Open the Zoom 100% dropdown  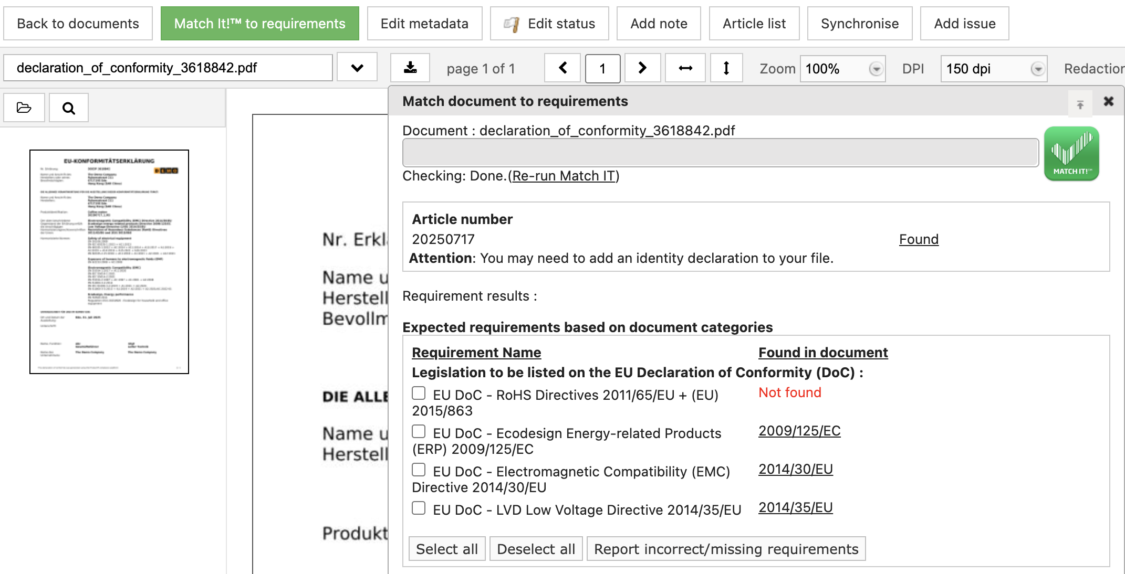point(843,69)
